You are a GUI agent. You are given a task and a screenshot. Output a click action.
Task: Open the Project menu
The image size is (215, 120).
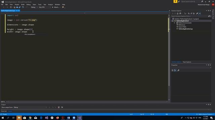[x=17, y=4]
